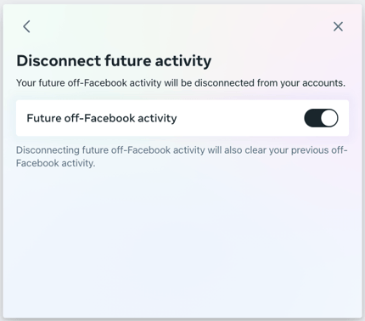This screenshot has width=365, height=321.
Task: Click the dark track of the toggle switch
Action: click(312, 118)
